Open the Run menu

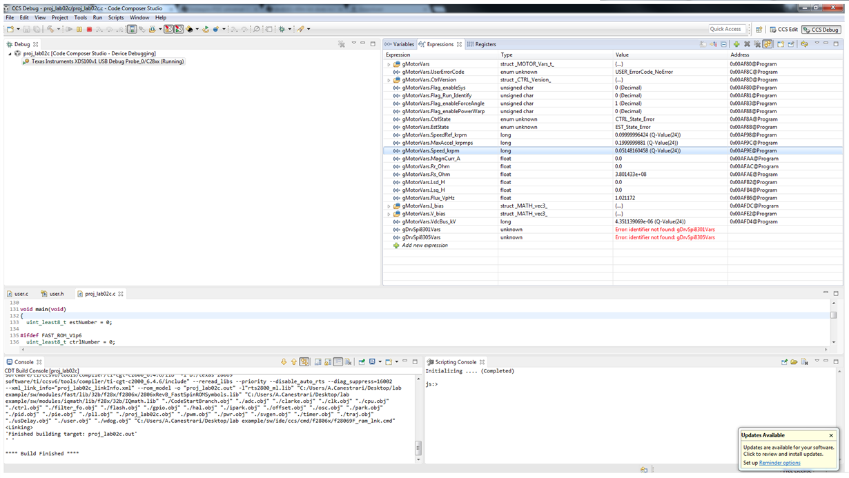[97, 17]
